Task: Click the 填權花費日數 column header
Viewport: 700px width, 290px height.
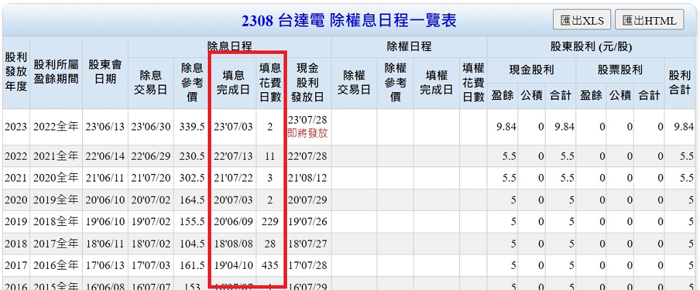Action: [x=473, y=83]
